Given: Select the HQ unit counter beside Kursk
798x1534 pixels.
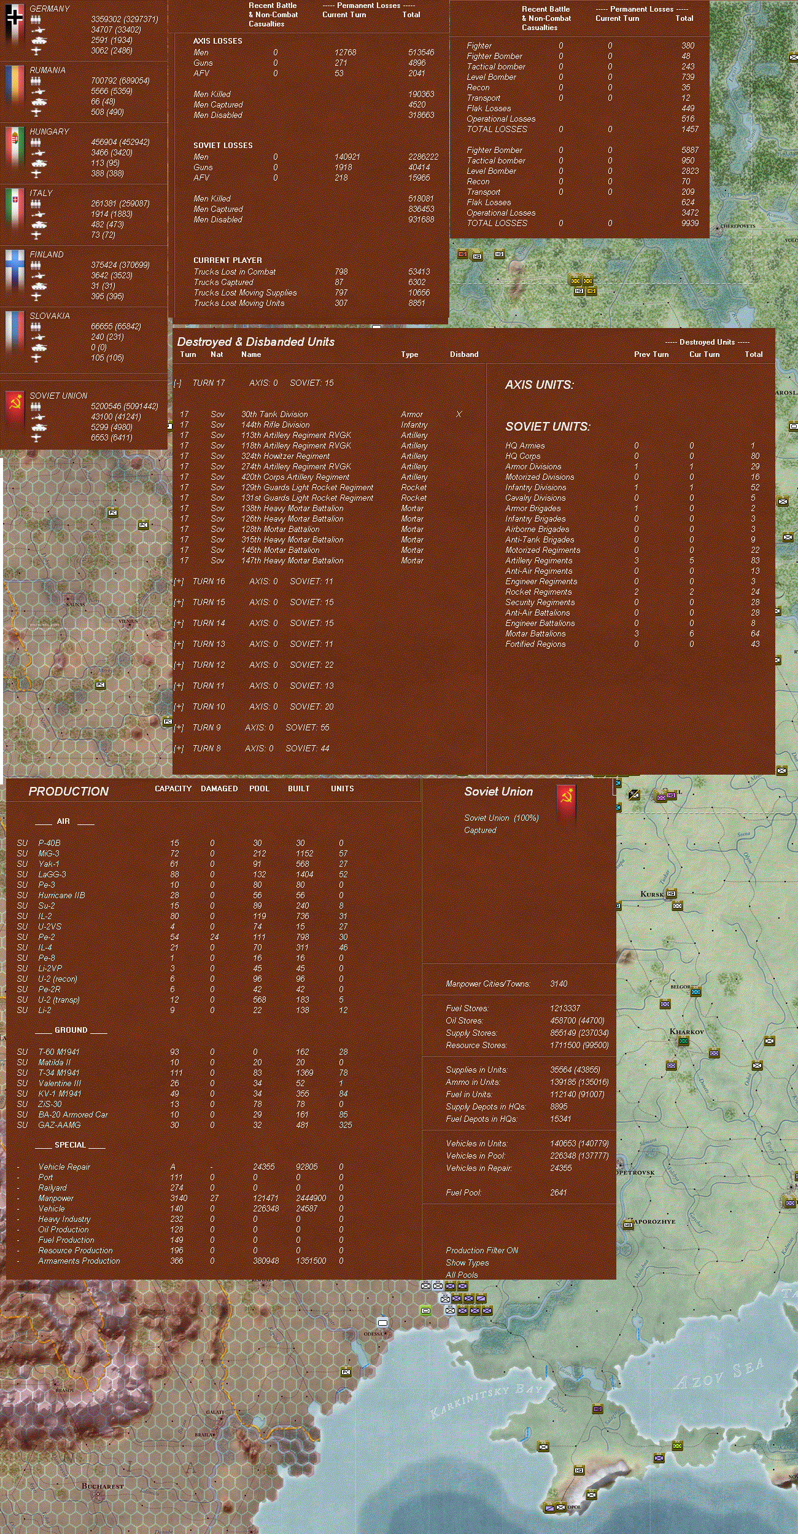Looking at the screenshot, I should tap(671, 893).
